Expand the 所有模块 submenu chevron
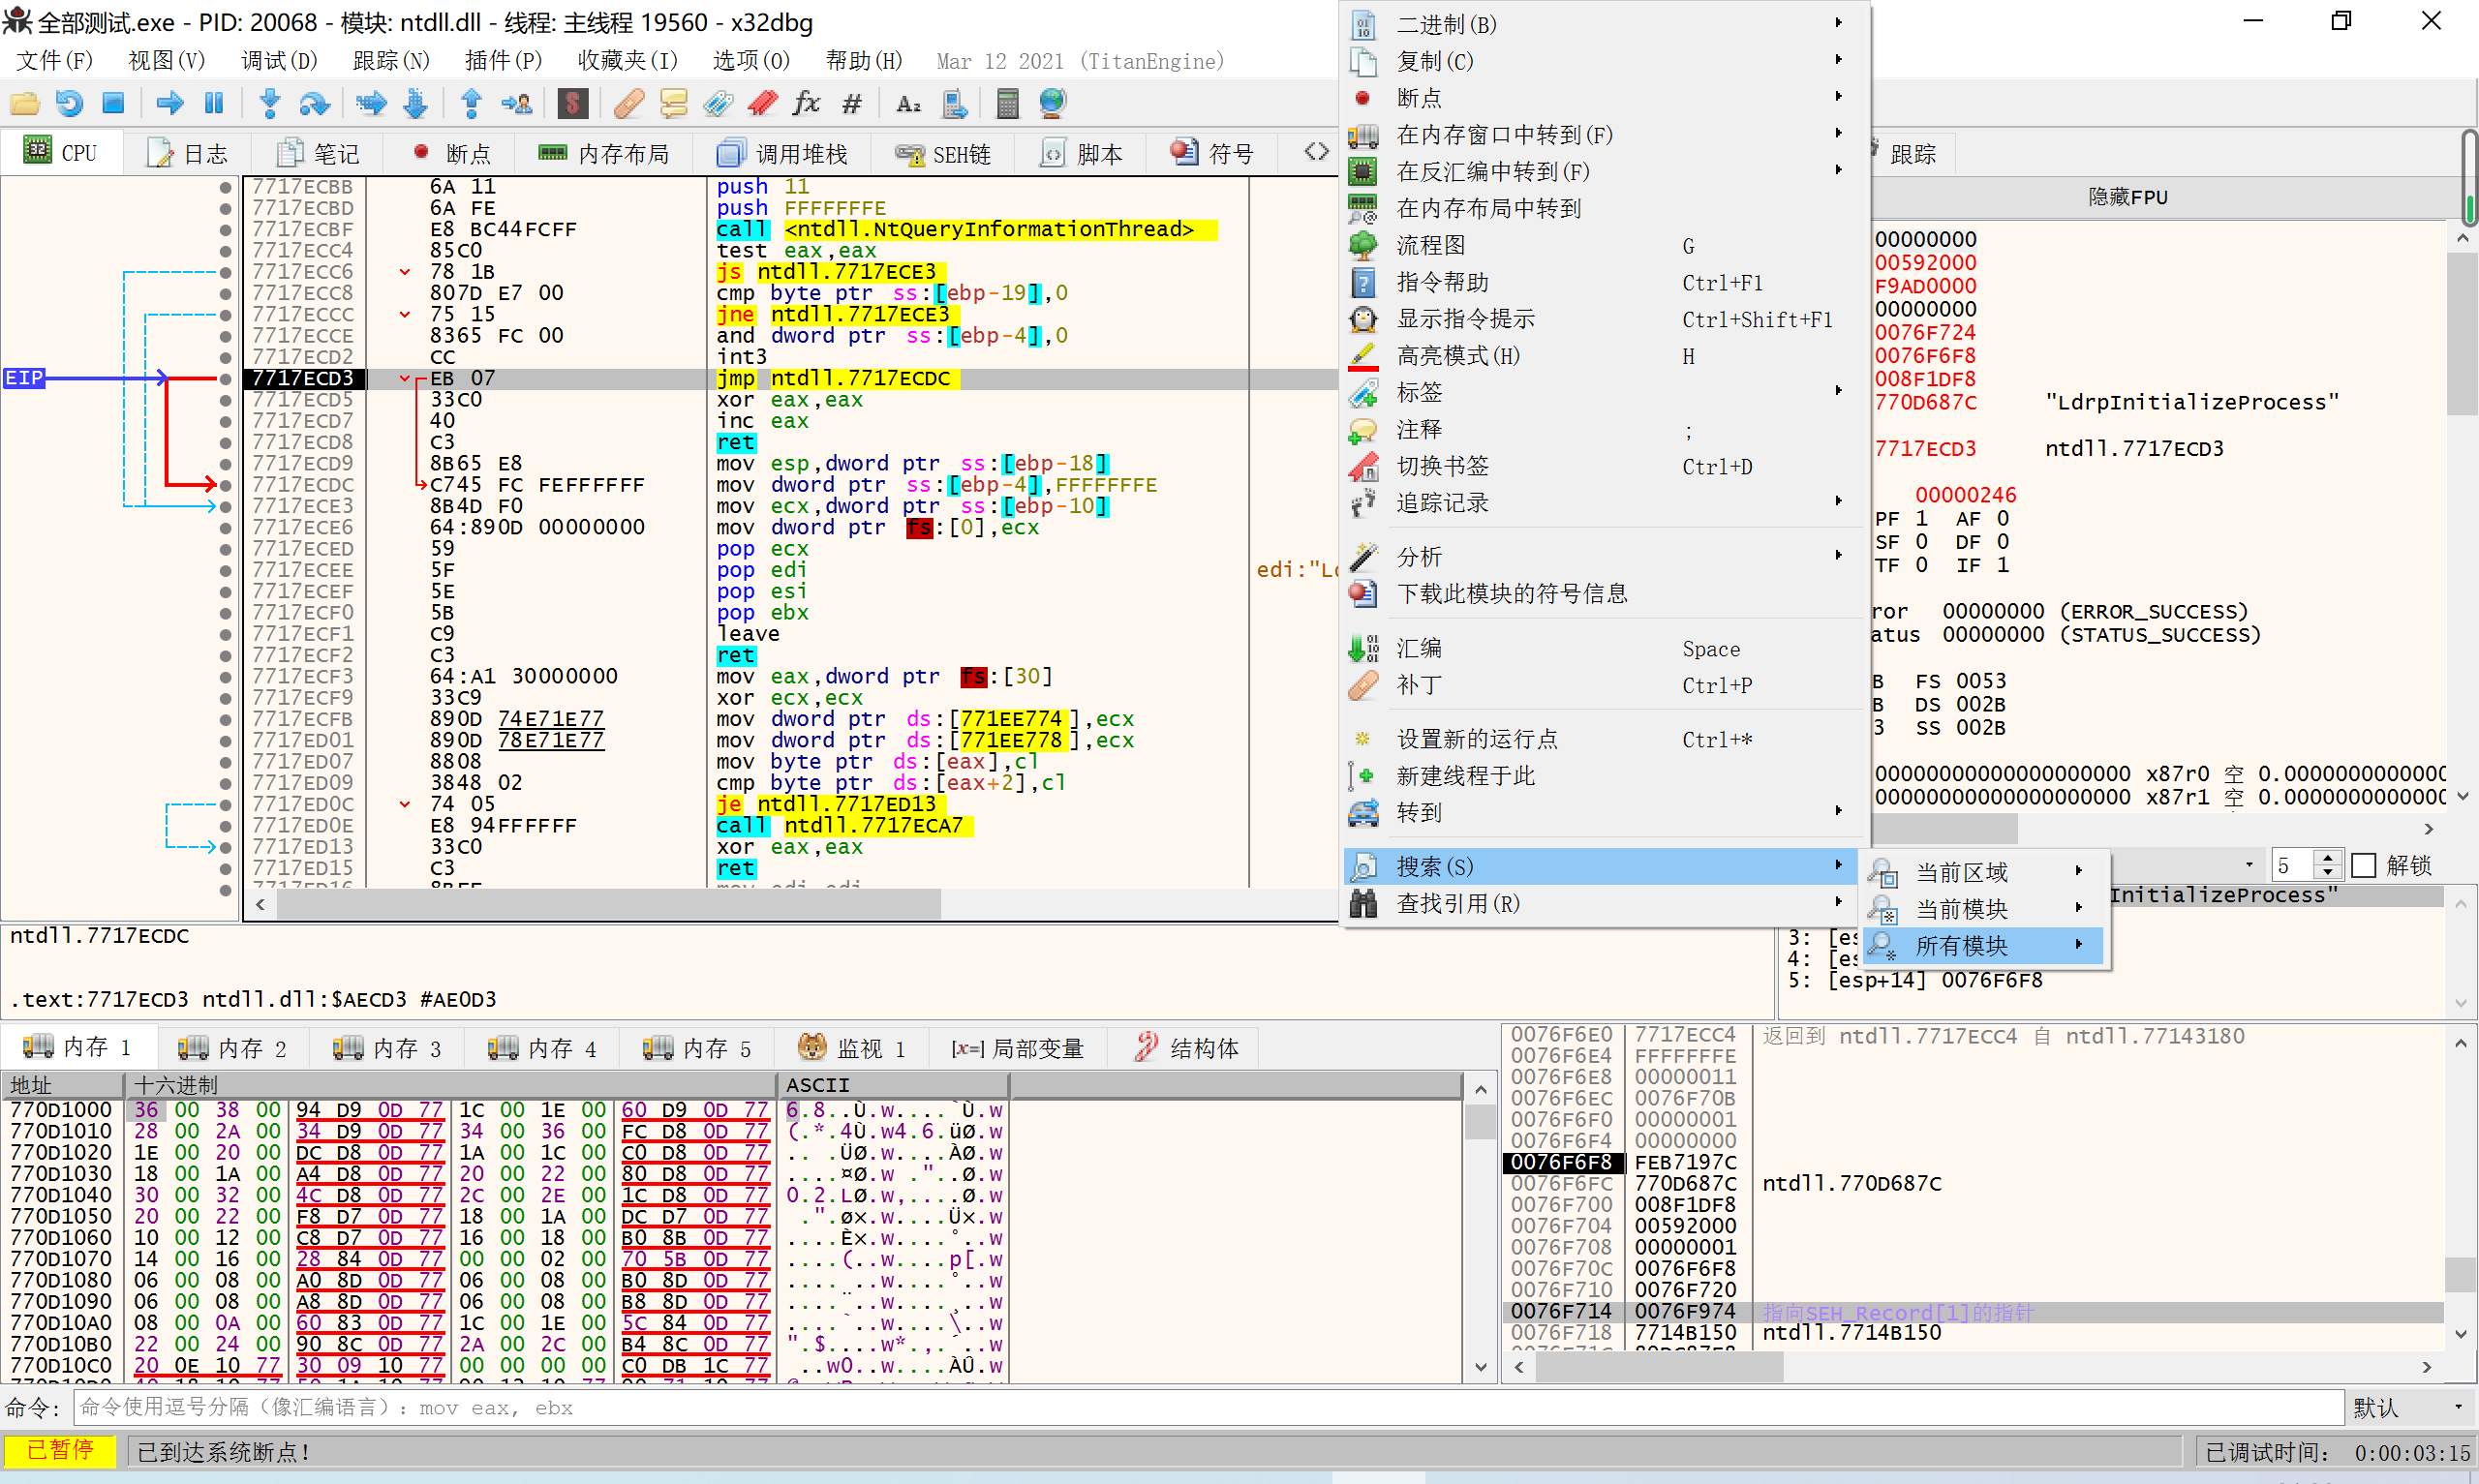 point(2079,945)
